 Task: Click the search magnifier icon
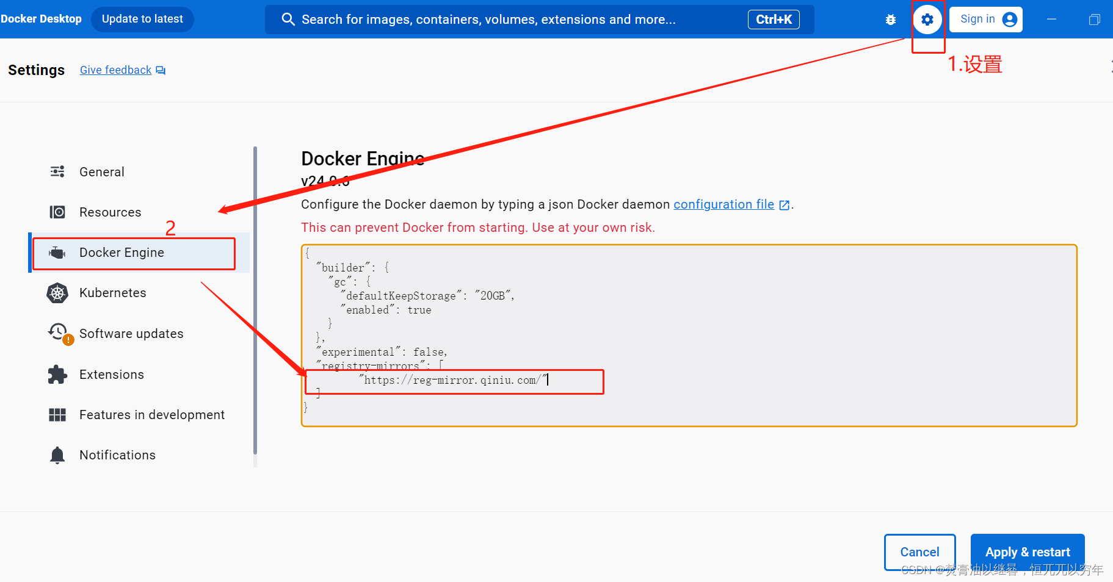(x=288, y=19)
